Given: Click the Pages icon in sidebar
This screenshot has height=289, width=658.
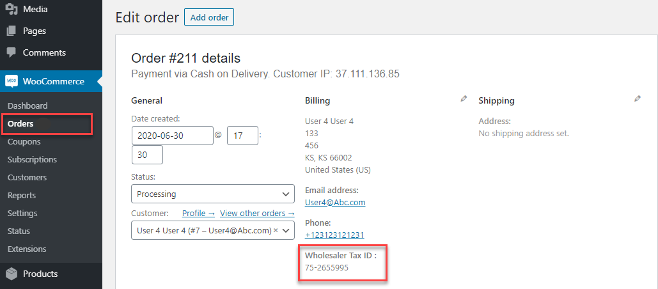Looking at the screenshot, I should (x=12, y=31).
